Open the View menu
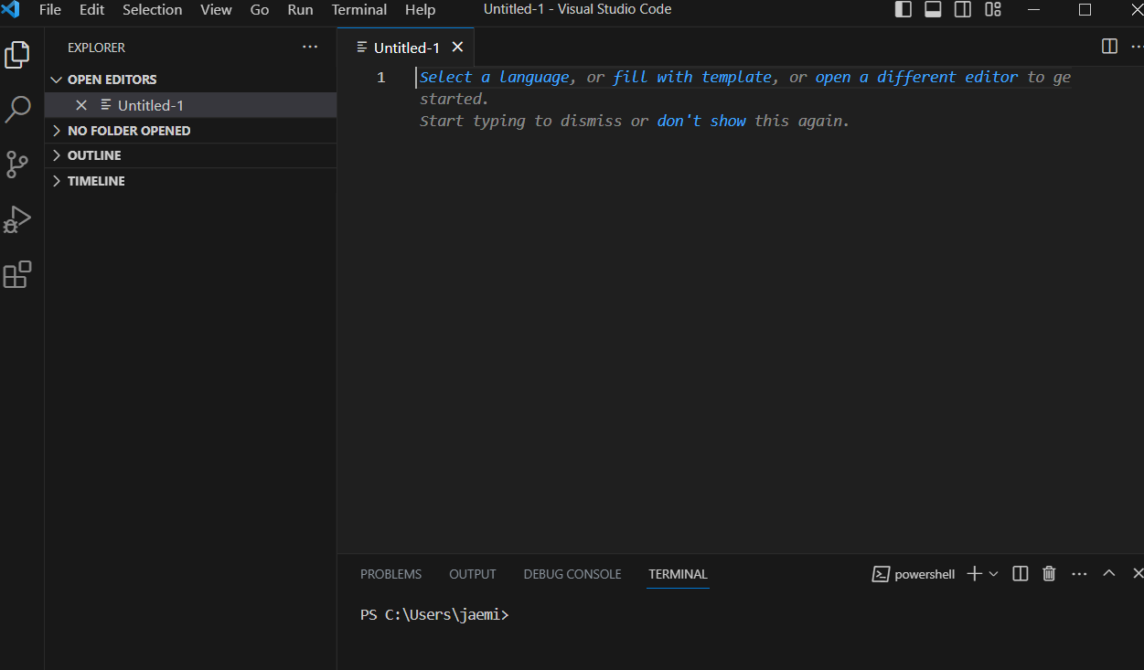 (216, 10)
